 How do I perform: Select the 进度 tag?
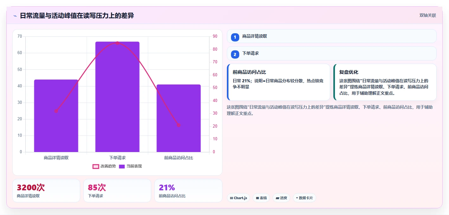click(281, 198)
